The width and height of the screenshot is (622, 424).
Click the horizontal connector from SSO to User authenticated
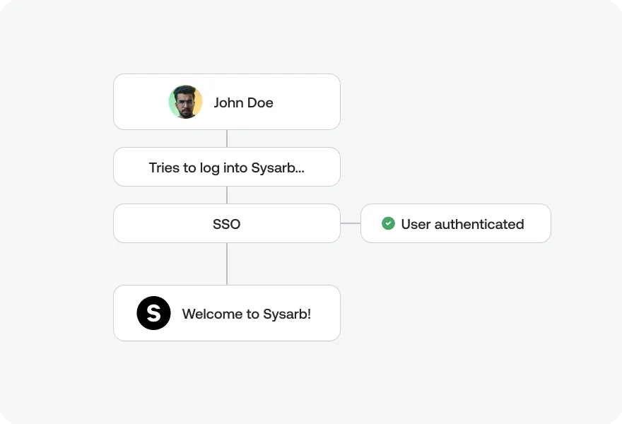coord(351,223)
